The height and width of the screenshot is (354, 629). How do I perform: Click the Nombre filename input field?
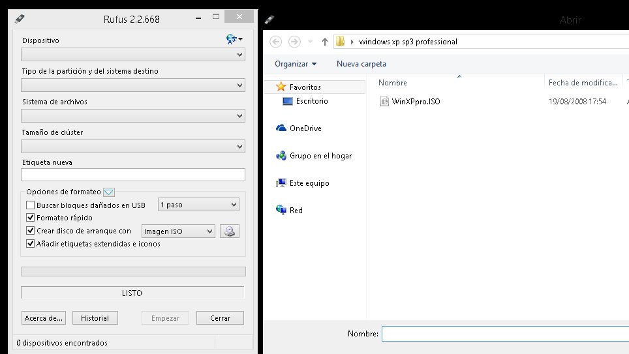click(x=505, y=334)
